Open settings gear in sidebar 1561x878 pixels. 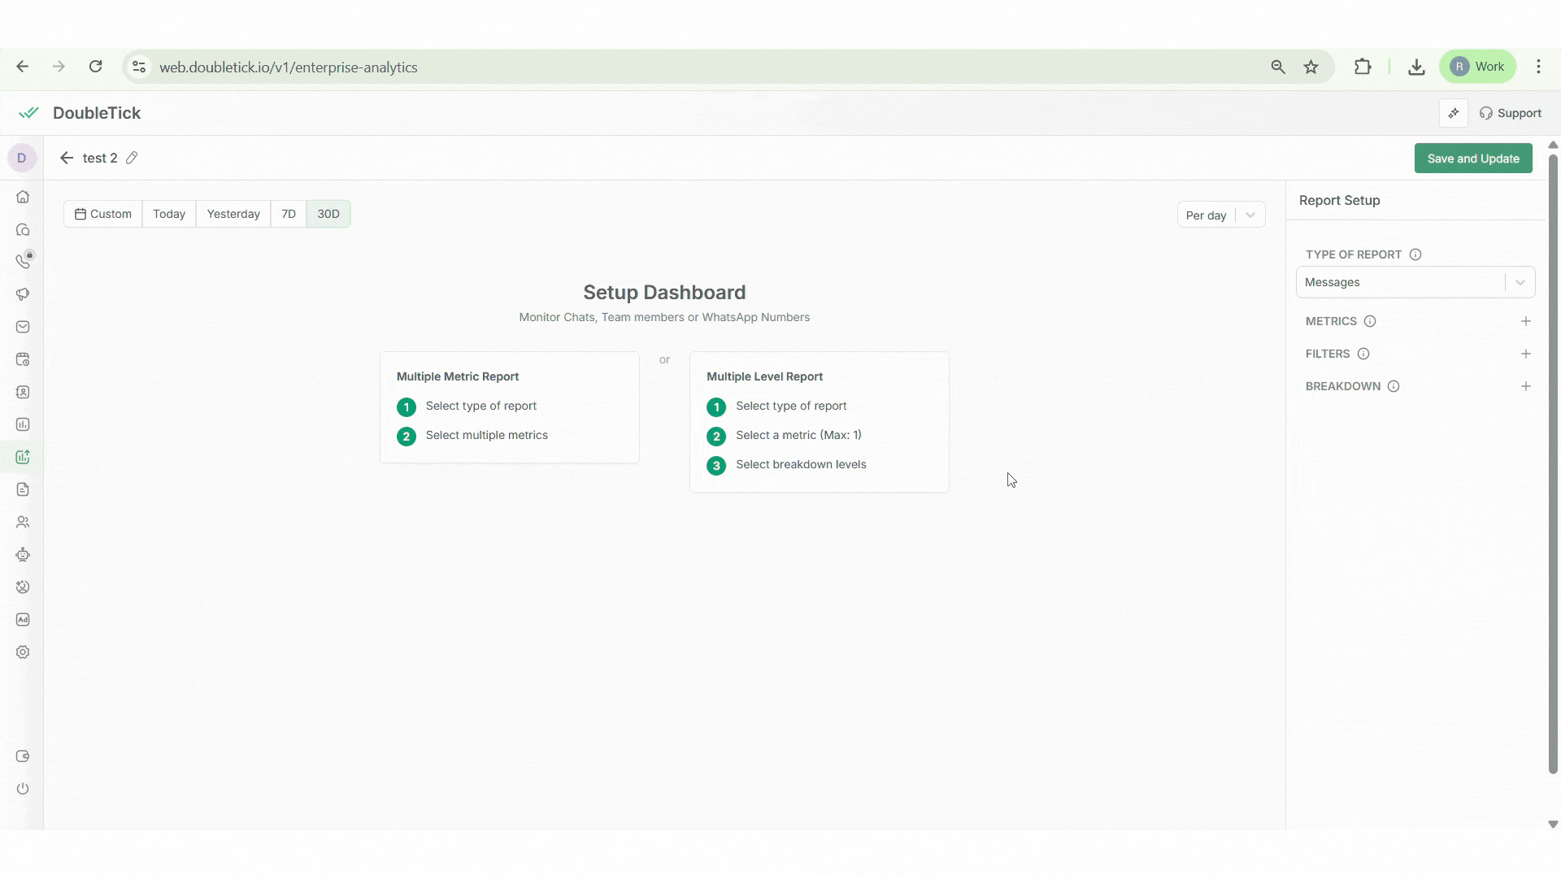click(x=23, y=652)
